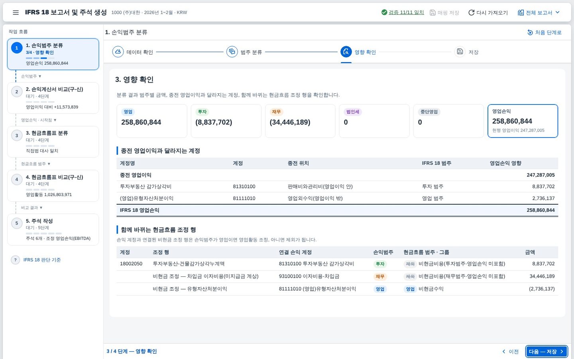Select the 중단영업 amount card

pyautogui.click(x=448, y=121)
